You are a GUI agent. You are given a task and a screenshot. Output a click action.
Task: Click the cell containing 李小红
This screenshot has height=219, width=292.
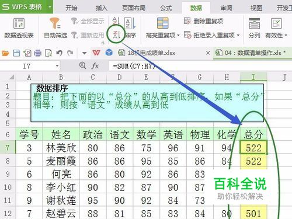click(x=61, y=187)
